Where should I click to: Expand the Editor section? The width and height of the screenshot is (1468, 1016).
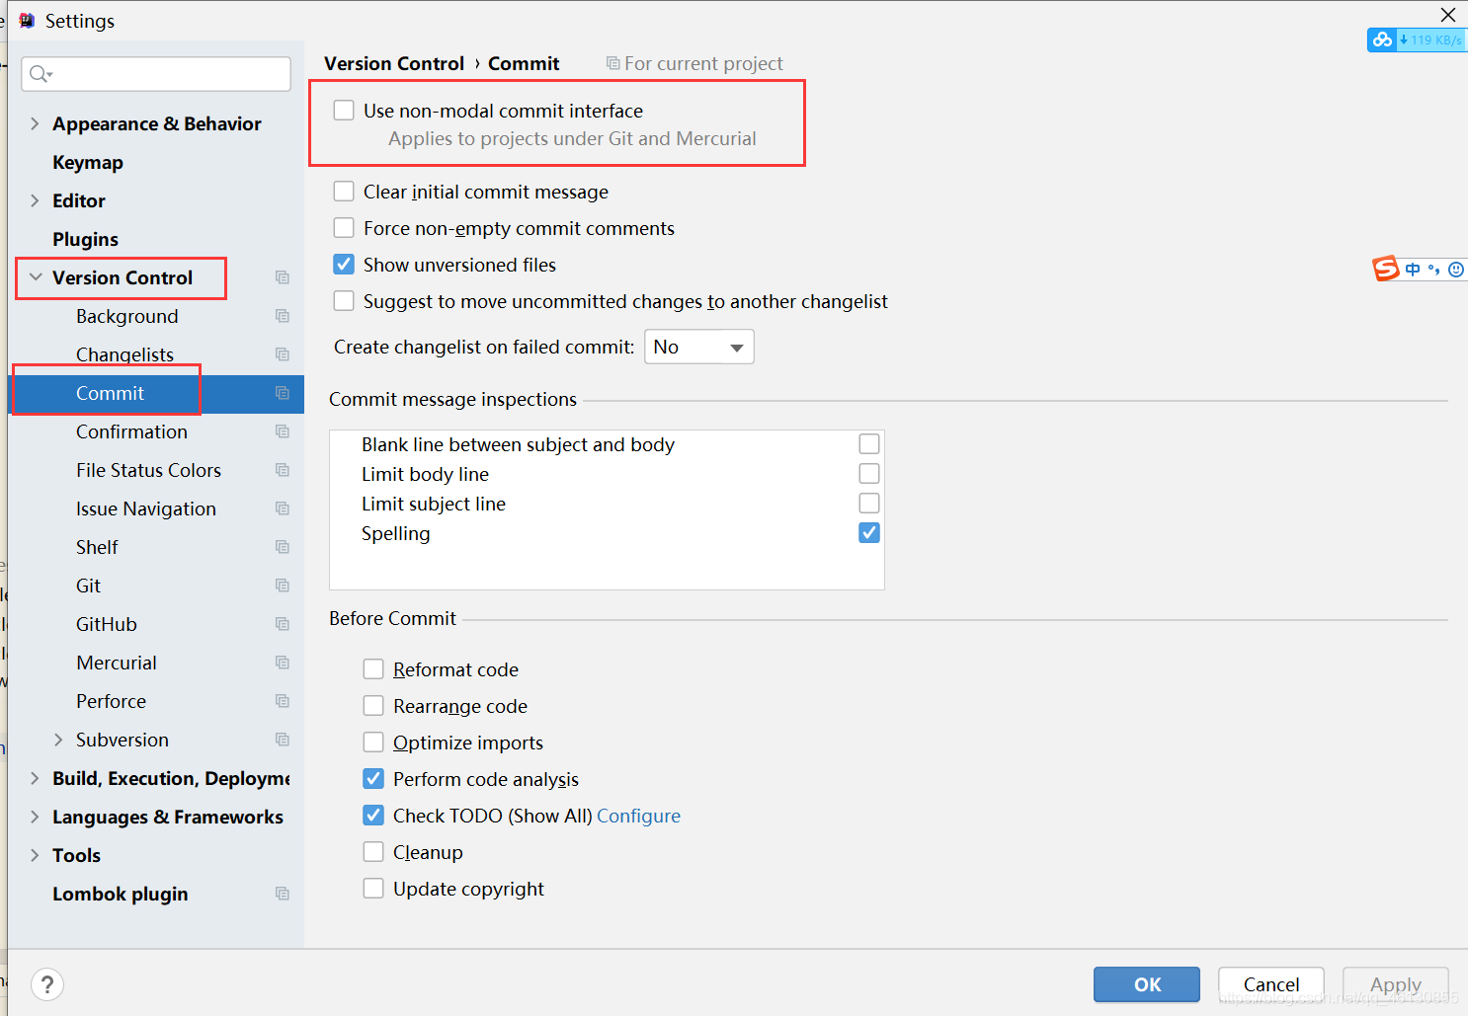pyautogui.click(x=35, y=200)
